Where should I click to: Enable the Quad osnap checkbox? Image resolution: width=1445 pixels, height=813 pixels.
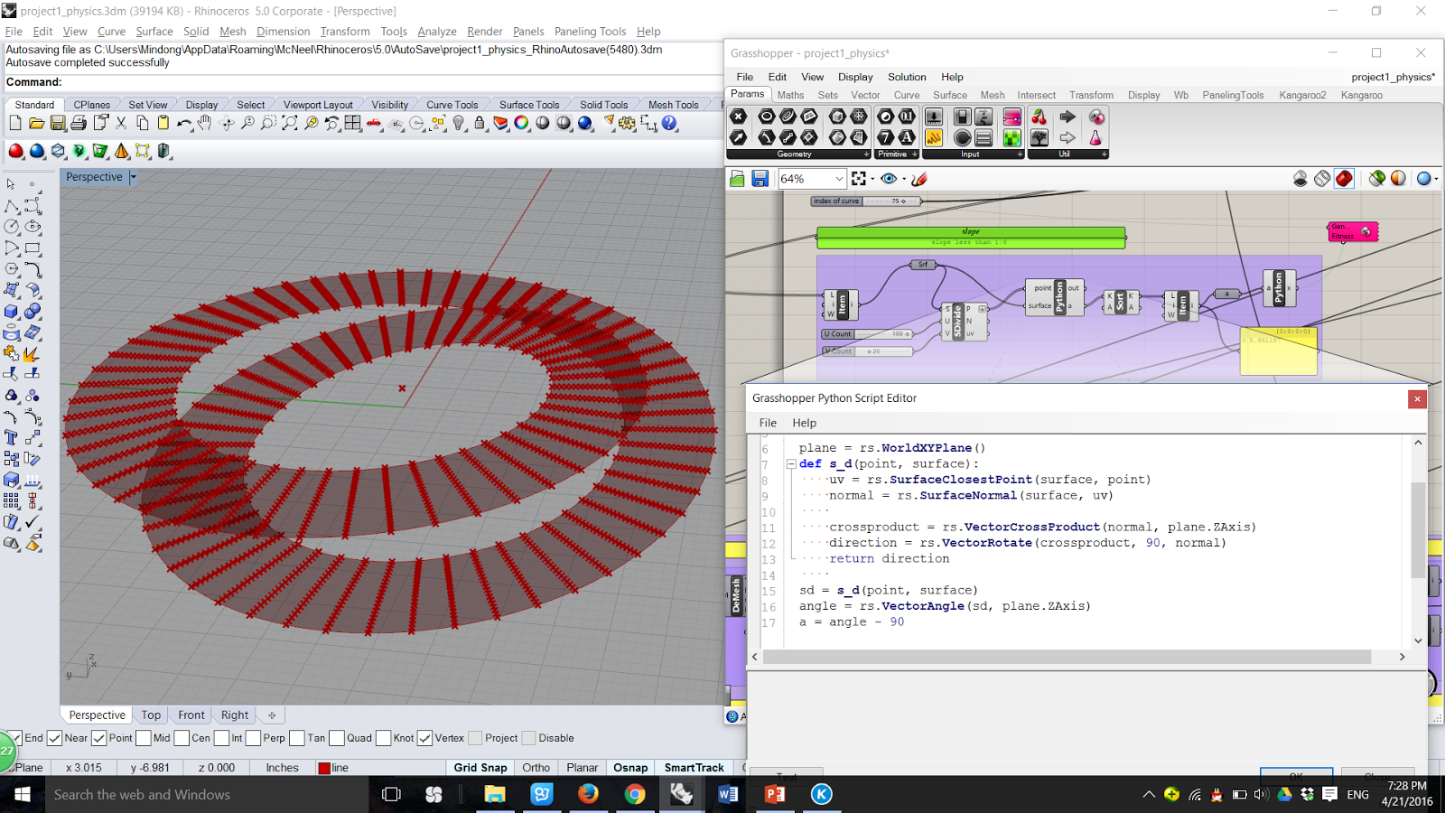[337, 738]
